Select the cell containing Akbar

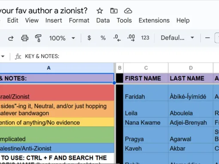191,148
